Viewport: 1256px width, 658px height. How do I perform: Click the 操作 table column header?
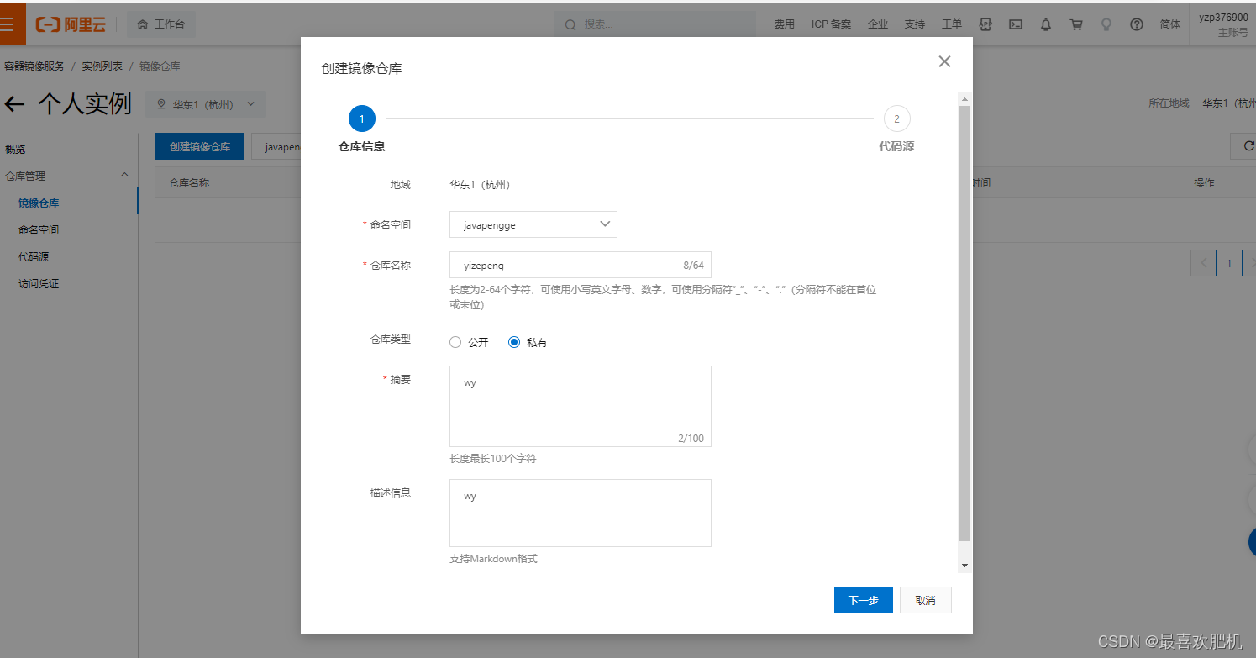[x=1204, y=182]
